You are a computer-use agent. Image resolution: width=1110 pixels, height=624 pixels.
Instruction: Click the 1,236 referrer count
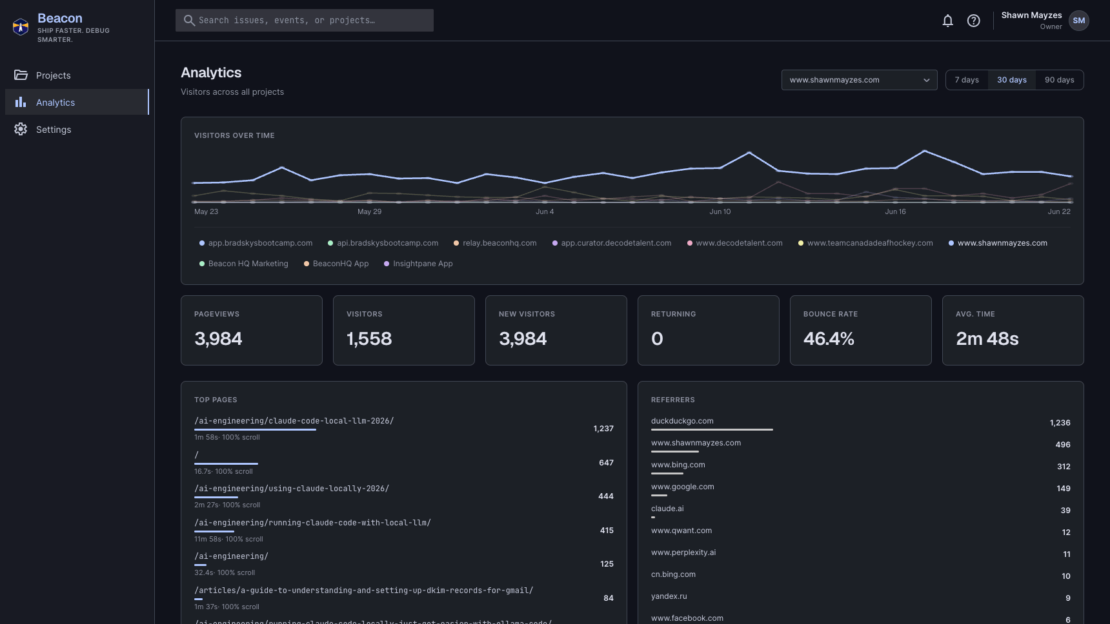click(1060, 423)
